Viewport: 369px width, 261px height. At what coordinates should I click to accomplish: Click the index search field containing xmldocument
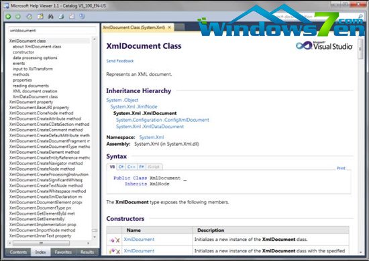[x=52, y=31]
